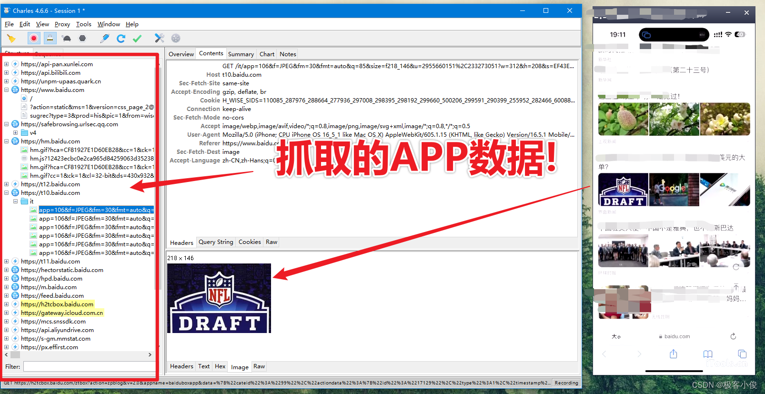Click the Compose pen icon
Screen dimensions: 765x394
pyautogui.click(x=105, y=38)
